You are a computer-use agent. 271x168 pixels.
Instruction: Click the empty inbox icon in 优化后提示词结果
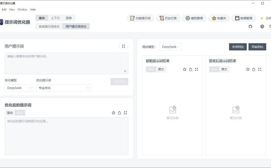[236, 110]
